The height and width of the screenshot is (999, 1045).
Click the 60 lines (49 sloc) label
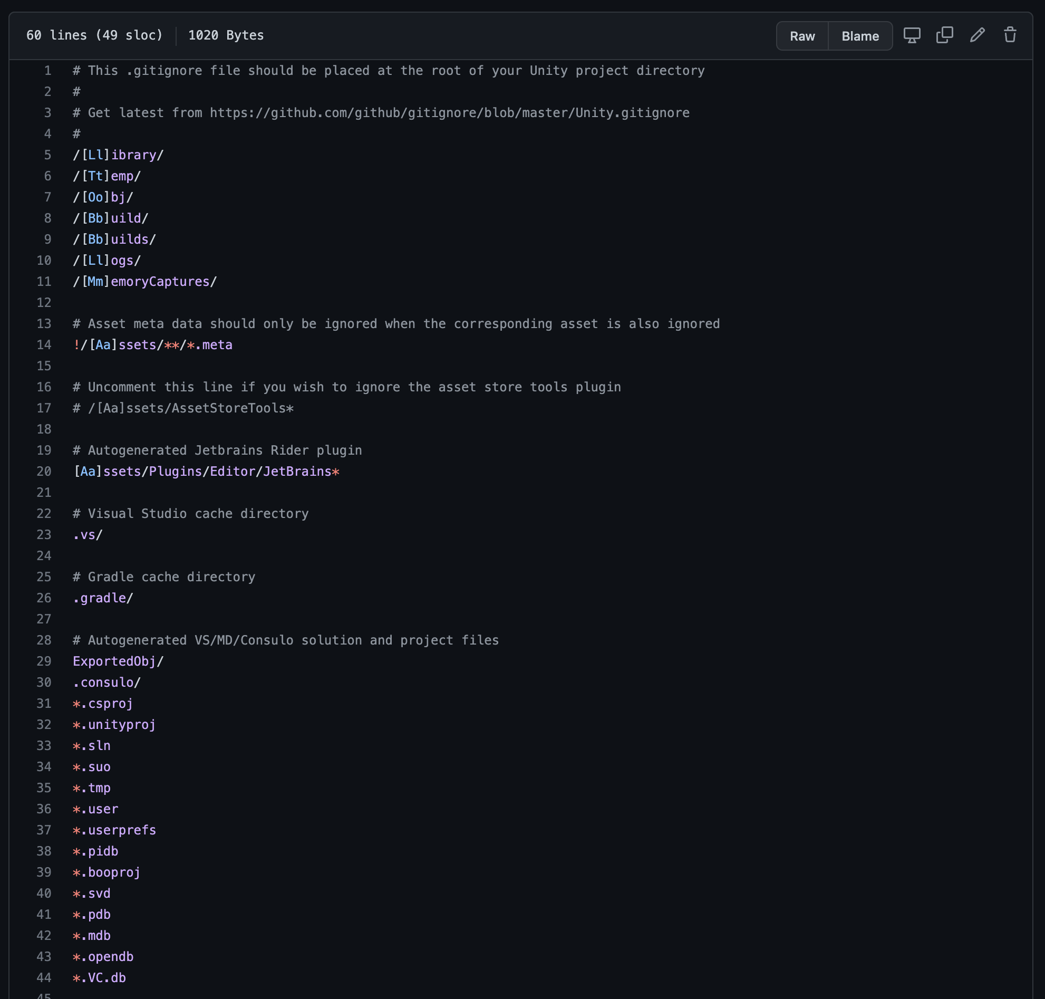tap(94, 35)
